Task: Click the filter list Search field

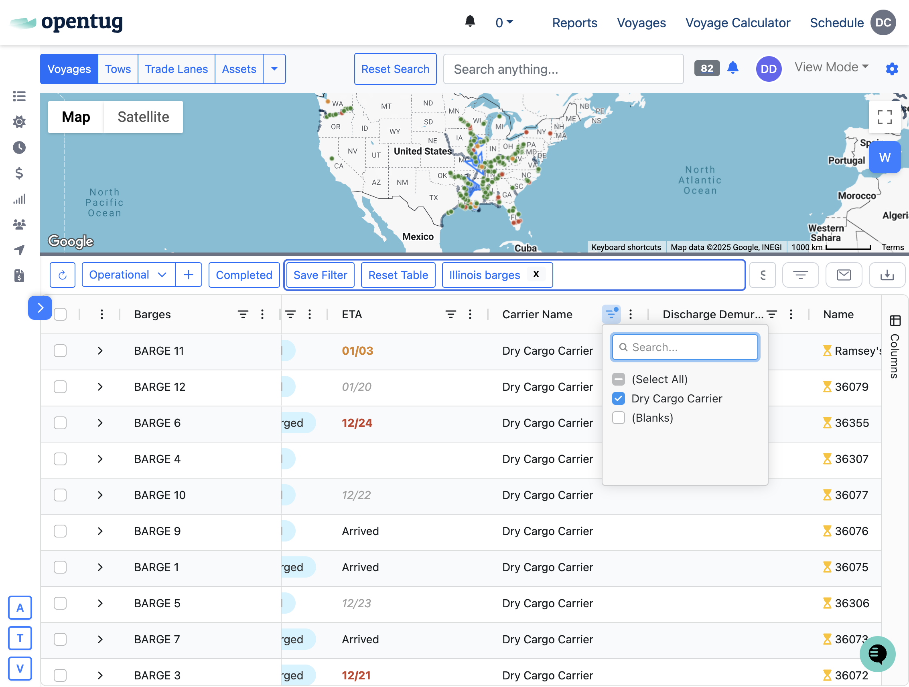Action: 685,348
